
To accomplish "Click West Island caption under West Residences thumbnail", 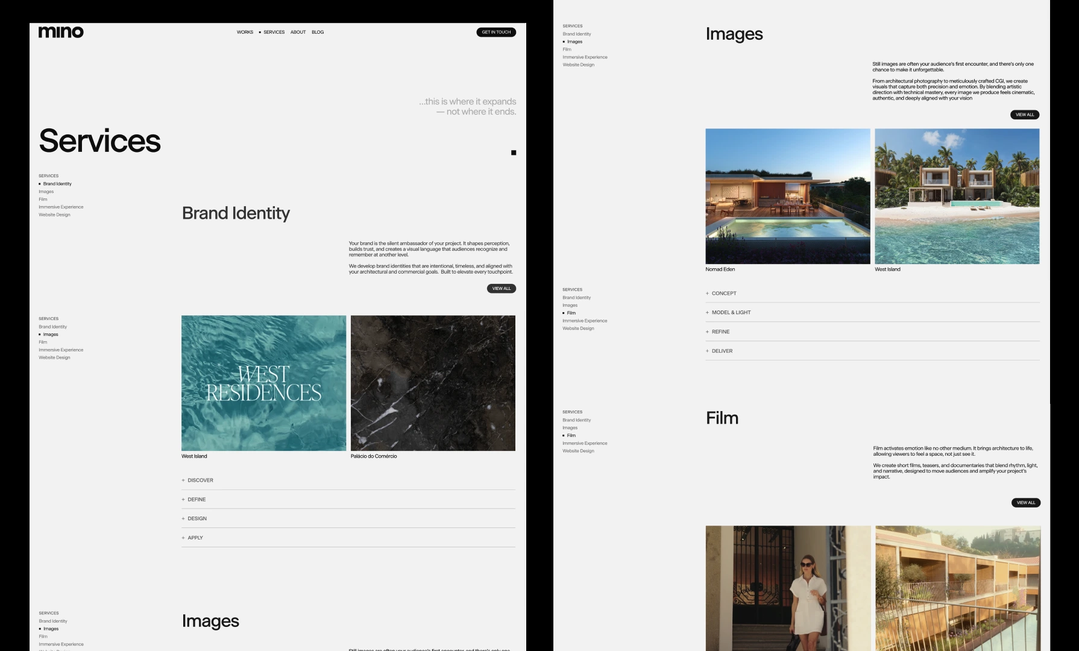I will tap(194, 456).
